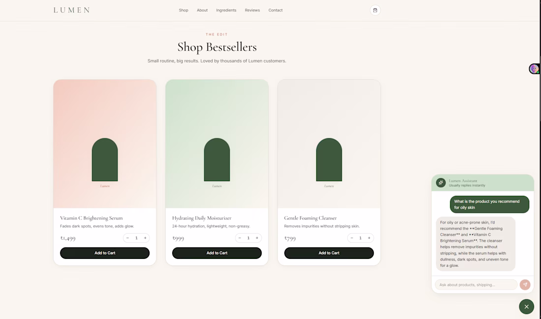The width and height of the screenshot is (541, 319).
Task: Increase Hydrating Daily Moisturizer quantity
Action: tap(257, 238)
